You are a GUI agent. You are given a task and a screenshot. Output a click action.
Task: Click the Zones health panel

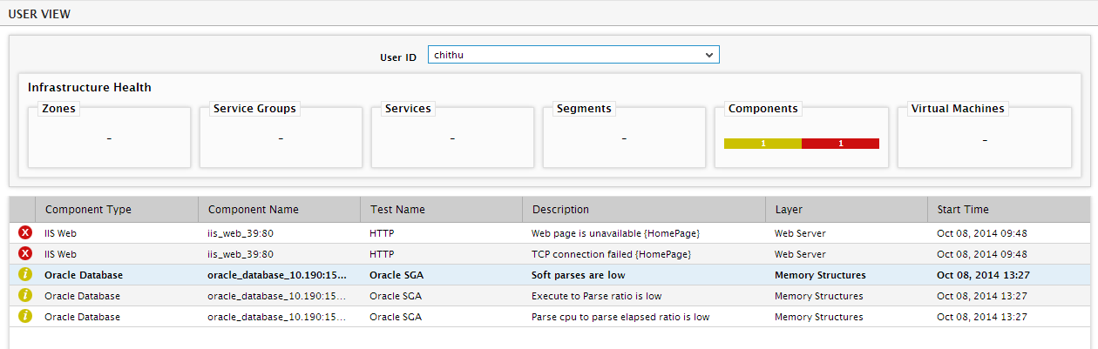tap(109, 138)
